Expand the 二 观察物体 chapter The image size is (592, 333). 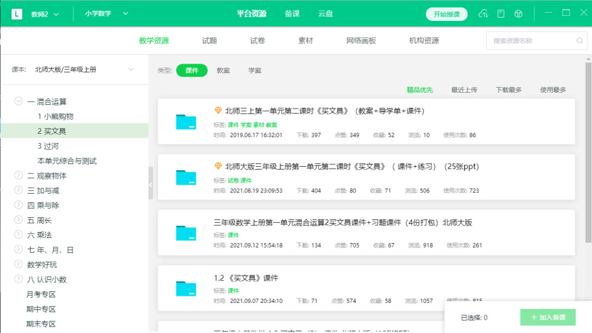click(x=18, y=175)
